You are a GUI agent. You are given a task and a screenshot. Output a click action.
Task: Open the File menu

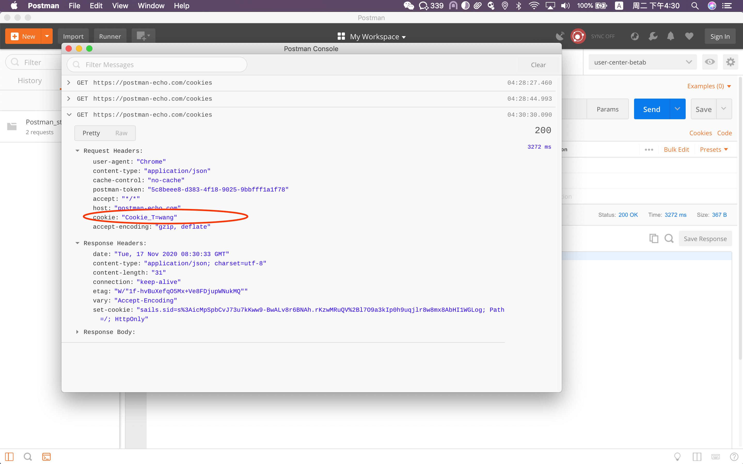coord(74,6)
